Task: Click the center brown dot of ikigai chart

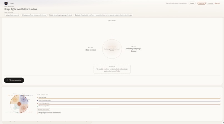Action: pos(19,104)
